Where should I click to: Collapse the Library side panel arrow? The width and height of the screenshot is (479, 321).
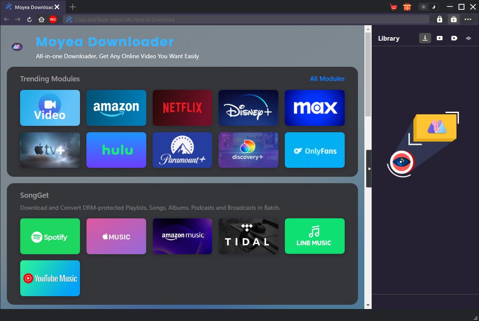click(369, 169)
